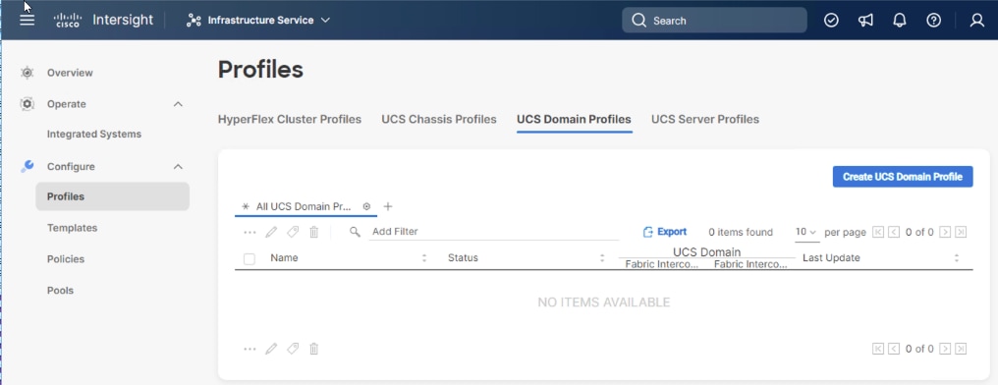The width and height of the screenshot is (998, 385).
Task: Switch to HyperFlex Cluster Profiles tab
Action: tap(290, 119)
